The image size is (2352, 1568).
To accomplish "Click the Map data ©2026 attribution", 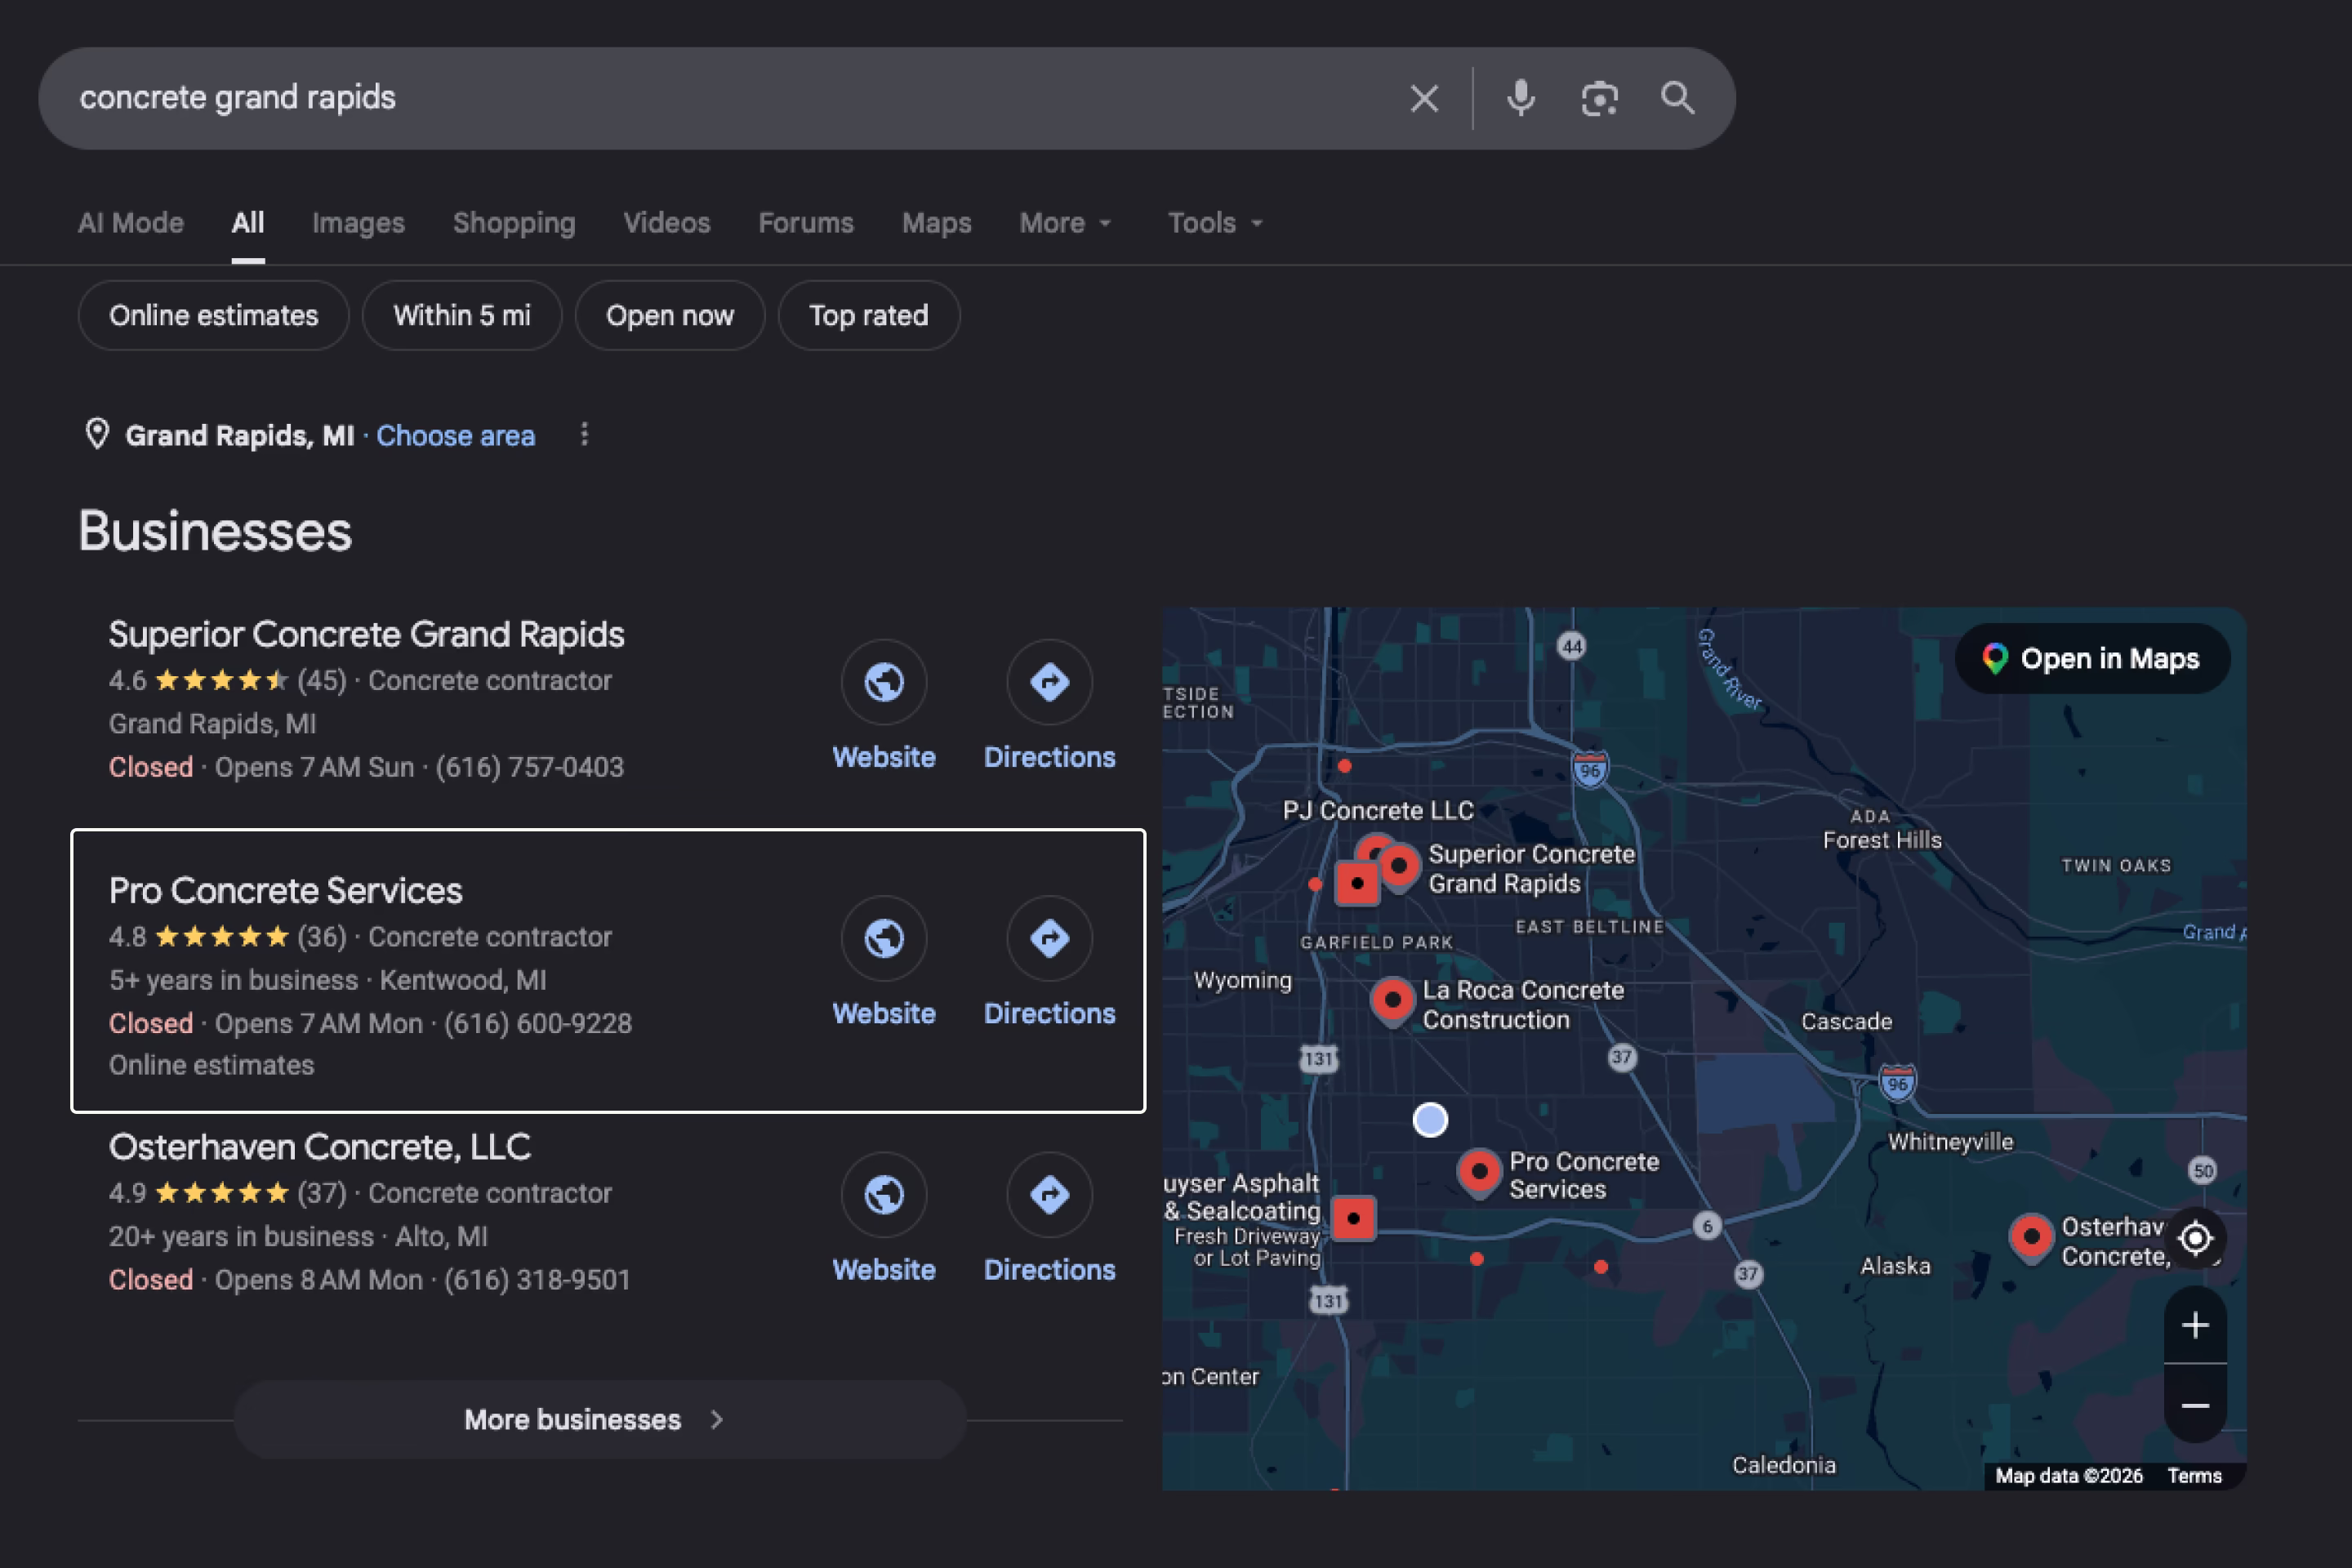I will click(x=2068, y=1475).
